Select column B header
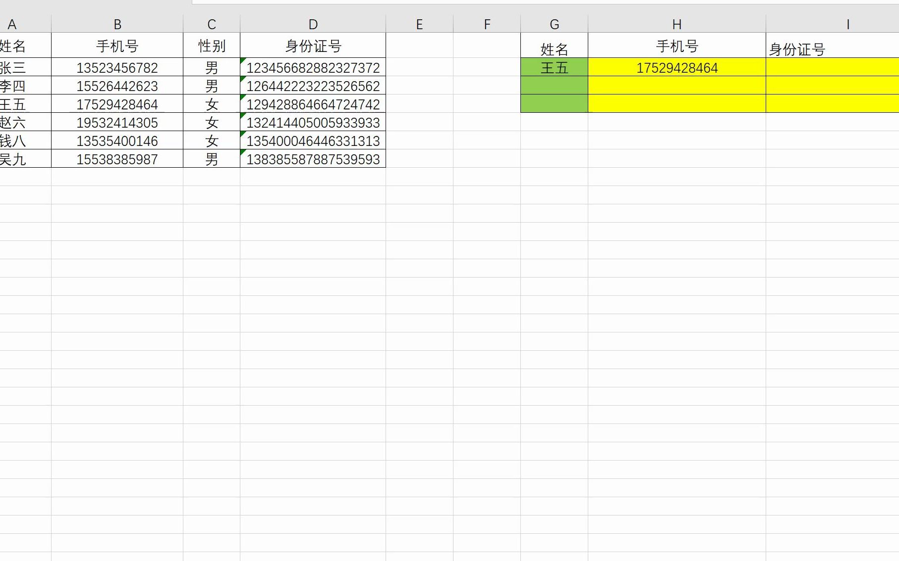The image size is (899, 561). [117, 24]
